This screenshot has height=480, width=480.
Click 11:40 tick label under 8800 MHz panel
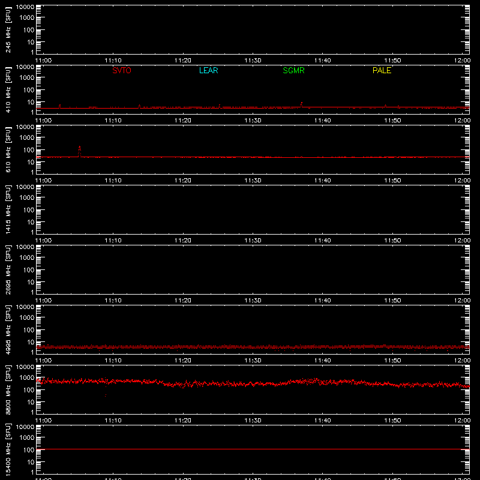323,421
